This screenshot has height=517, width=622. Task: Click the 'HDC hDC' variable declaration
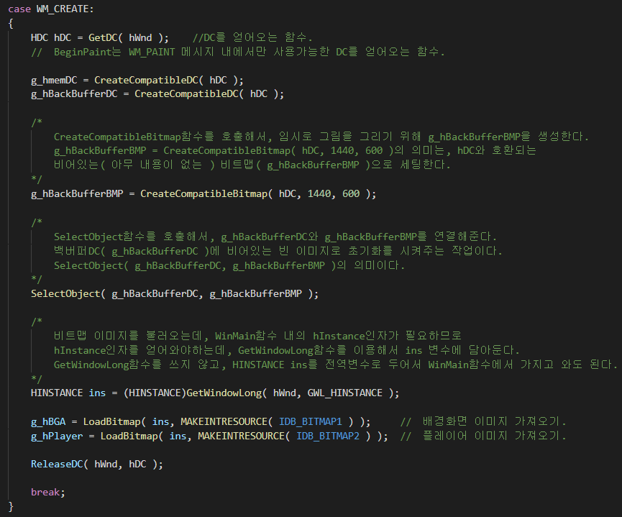pyautogui.click(x=51, y=37)
